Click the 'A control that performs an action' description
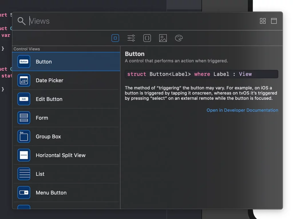The height and width of the screenshot is (219, 293). coord(176,61)
